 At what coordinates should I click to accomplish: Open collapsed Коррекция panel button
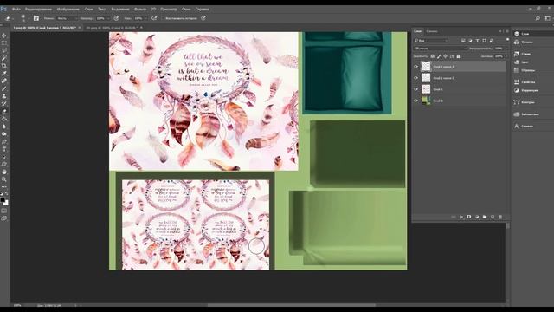526,90
